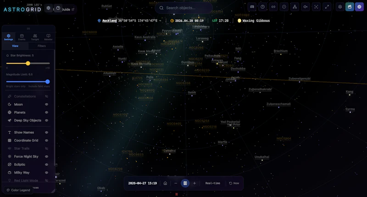Click the magnifier icon in search bar
The height and width of the screenshot is (197, 367).
point(161,8)
